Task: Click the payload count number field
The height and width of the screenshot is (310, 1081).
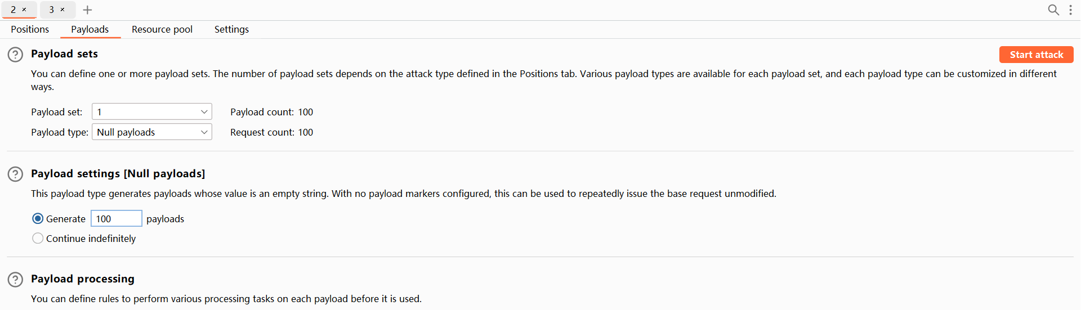Action: pos(116,219)
